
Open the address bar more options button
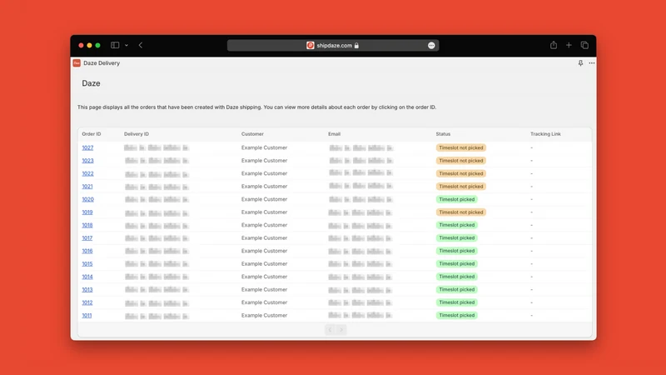431,46
